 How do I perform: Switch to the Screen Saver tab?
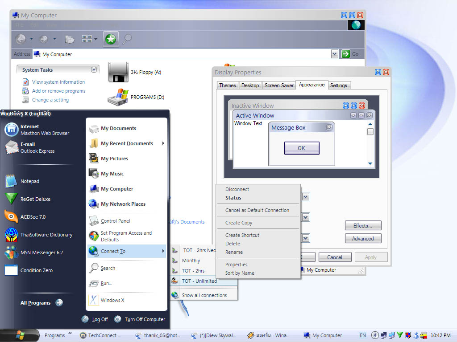pyautogui.click(x=279, y=85)
